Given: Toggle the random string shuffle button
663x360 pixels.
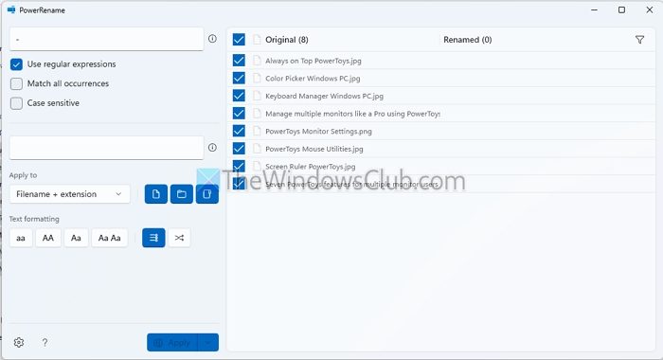Looking at the screenshot, I should [179, 238].
